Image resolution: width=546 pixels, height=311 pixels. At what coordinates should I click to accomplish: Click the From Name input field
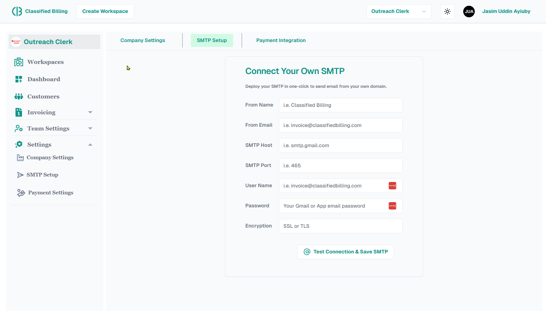coord(341,105)
